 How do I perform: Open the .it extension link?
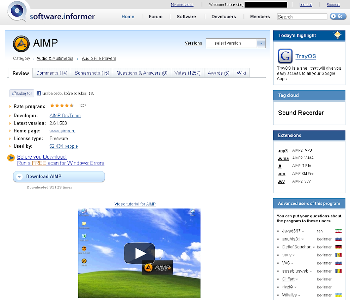(280, 166)
